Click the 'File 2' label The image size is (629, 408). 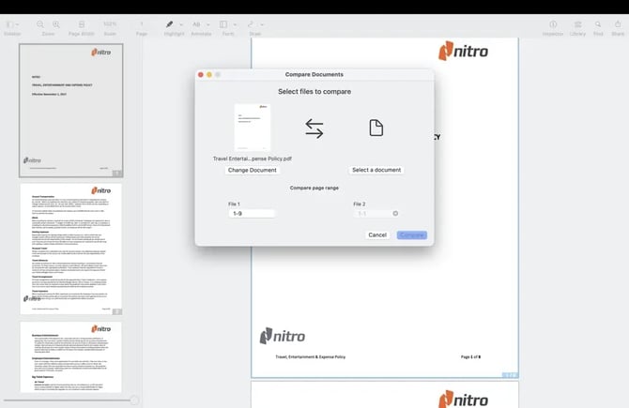pyautogui.click(x=360, y=204)
